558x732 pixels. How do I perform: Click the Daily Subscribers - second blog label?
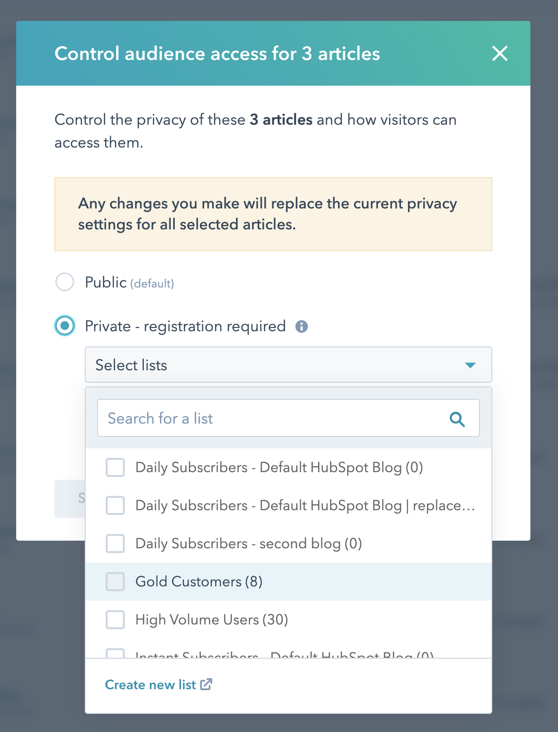click(249, 544)
